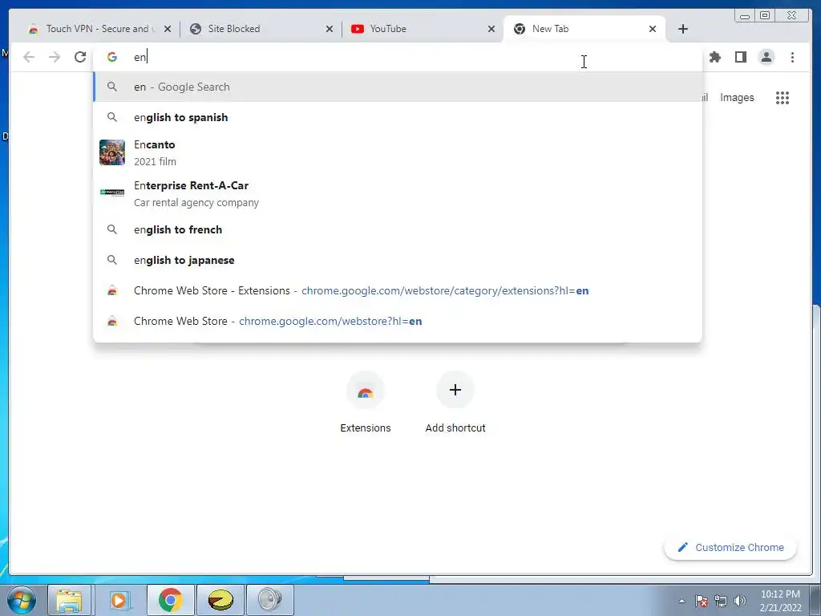Viewport: 821px width, 616px height.
Task: Choose the Enterprise Rent-A-Car suggestion
Action: click(x=398, y=194)
